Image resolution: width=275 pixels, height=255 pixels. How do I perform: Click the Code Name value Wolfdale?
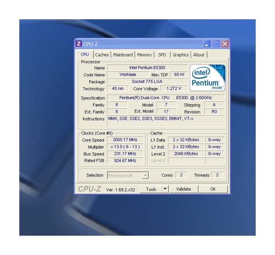point(128,74)
